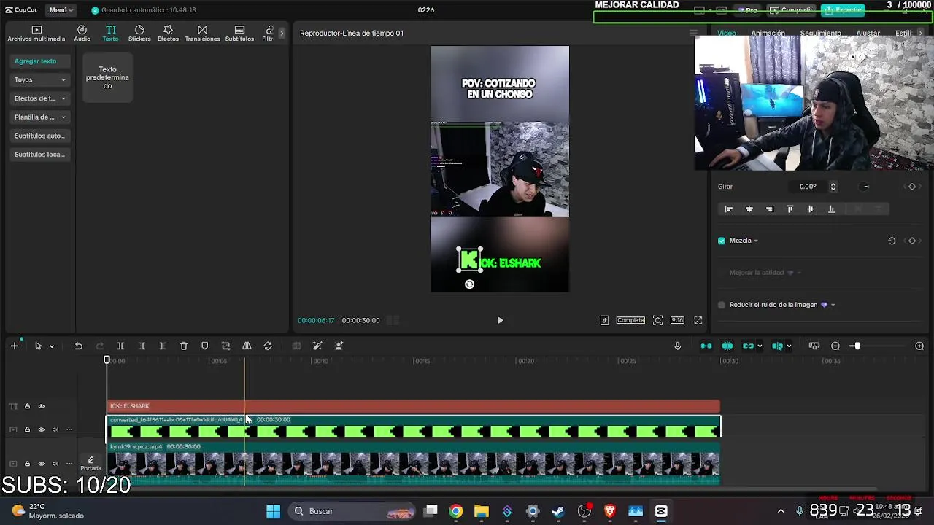The image size is (934, 525).
Task: Choose the selection pointer tool
Action: (38, 346)
